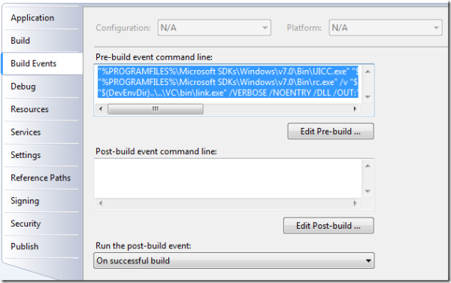The image size is (451, 283).
Task: Click the Edit Pre-build button
Action: click(331, 131)
